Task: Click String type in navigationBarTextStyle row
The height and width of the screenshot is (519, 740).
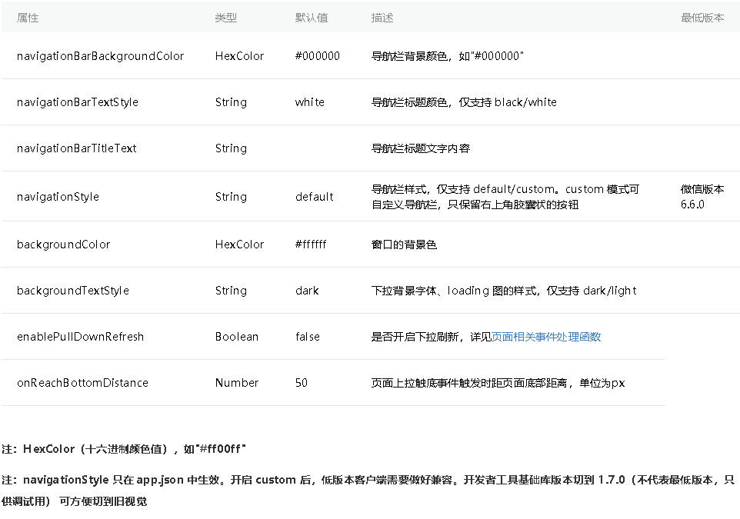Action: tap(231, 102)
